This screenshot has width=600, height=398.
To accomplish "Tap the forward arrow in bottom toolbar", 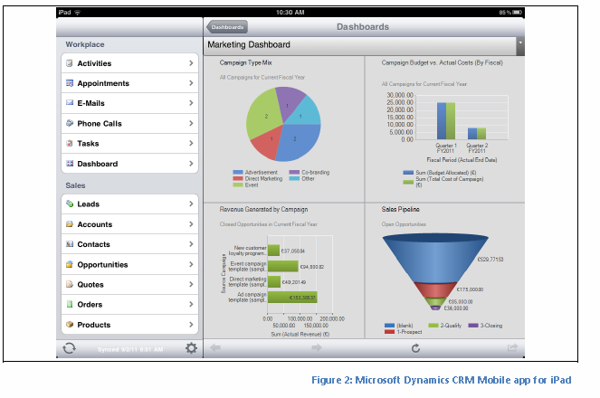I will coord(317,347).
